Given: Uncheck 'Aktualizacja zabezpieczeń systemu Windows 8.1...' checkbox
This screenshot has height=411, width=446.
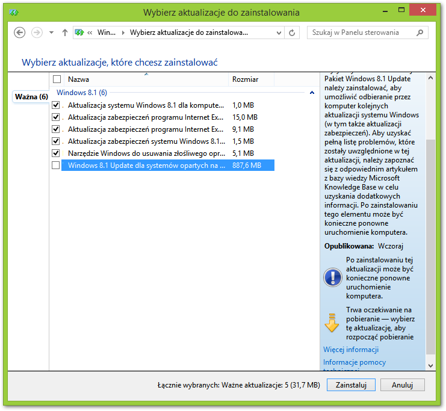Looking at the screenshot, I should [x=56, y=141].
